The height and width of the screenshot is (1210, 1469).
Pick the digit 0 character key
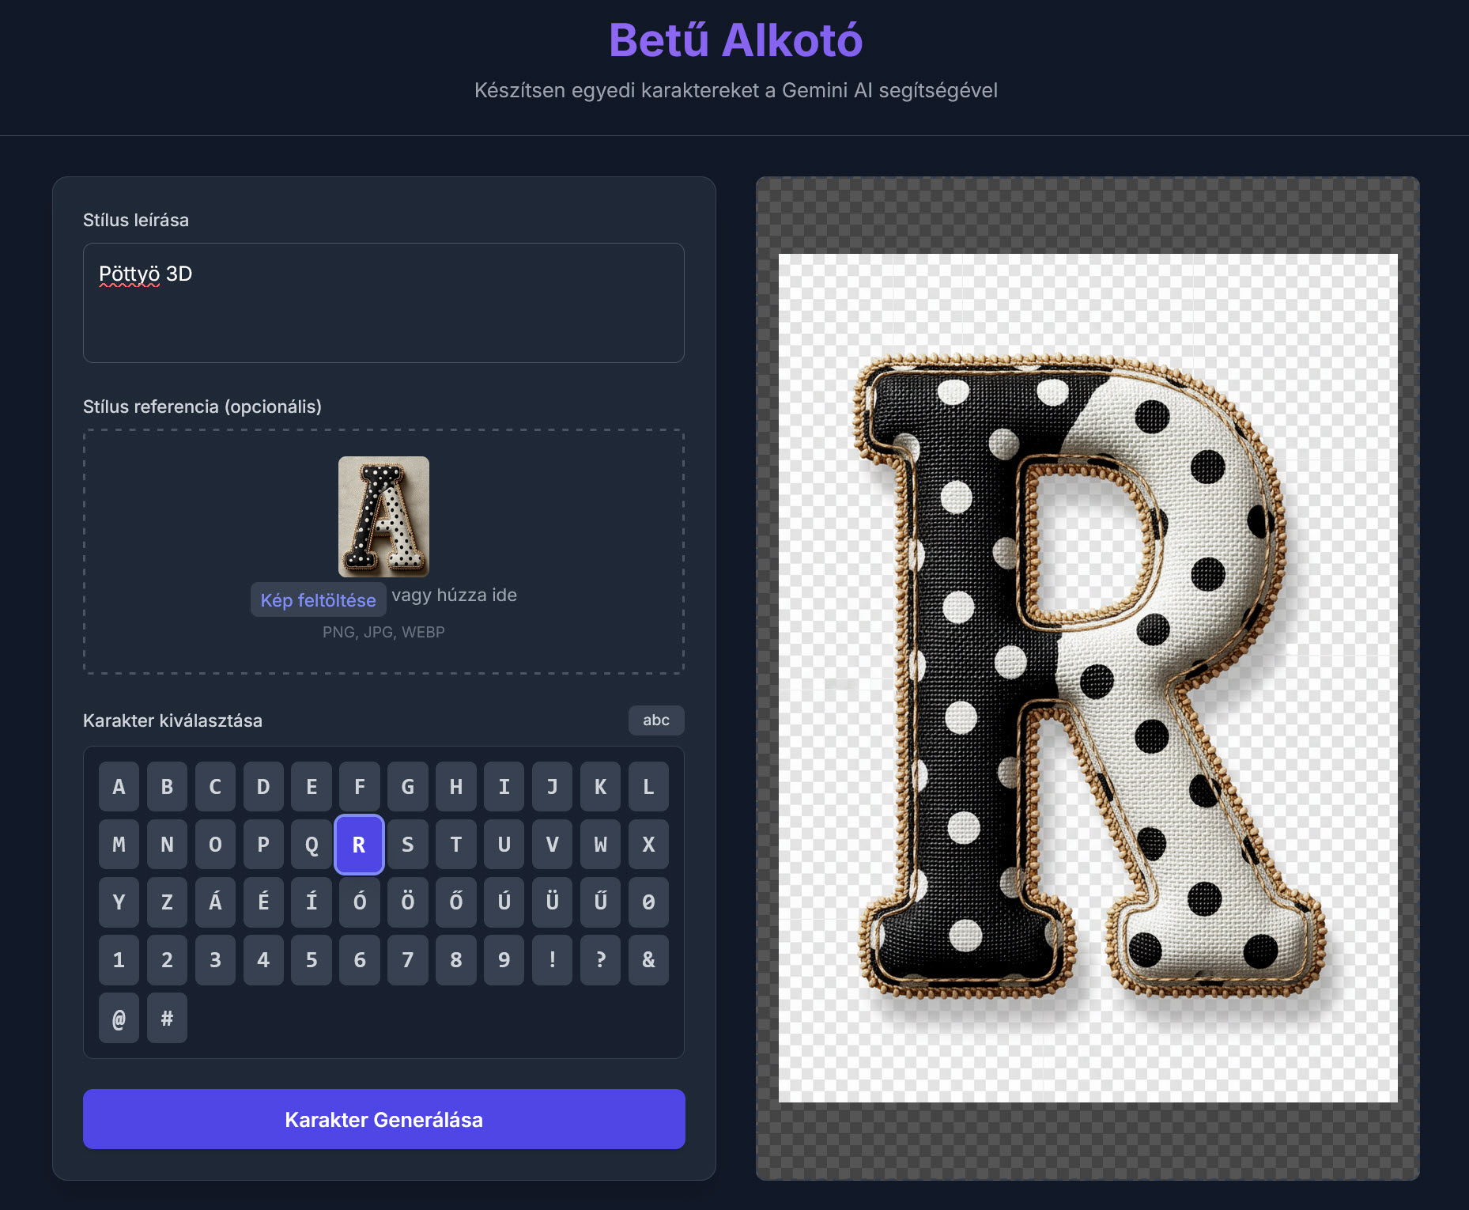[648, 902]
